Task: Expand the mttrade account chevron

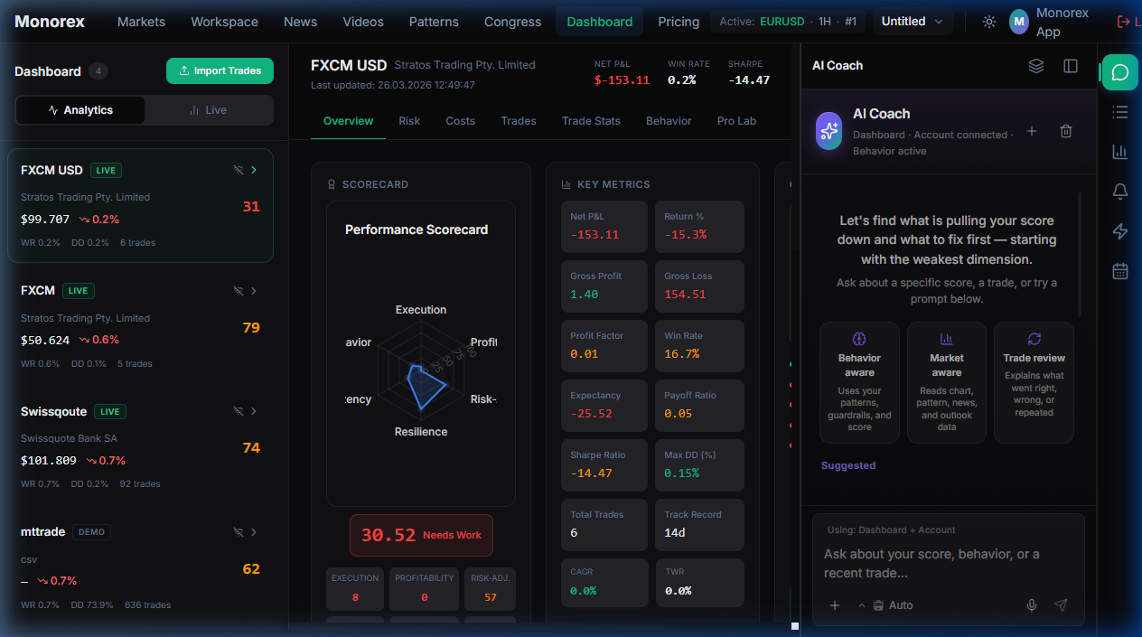Action: (x=255, y=532)
